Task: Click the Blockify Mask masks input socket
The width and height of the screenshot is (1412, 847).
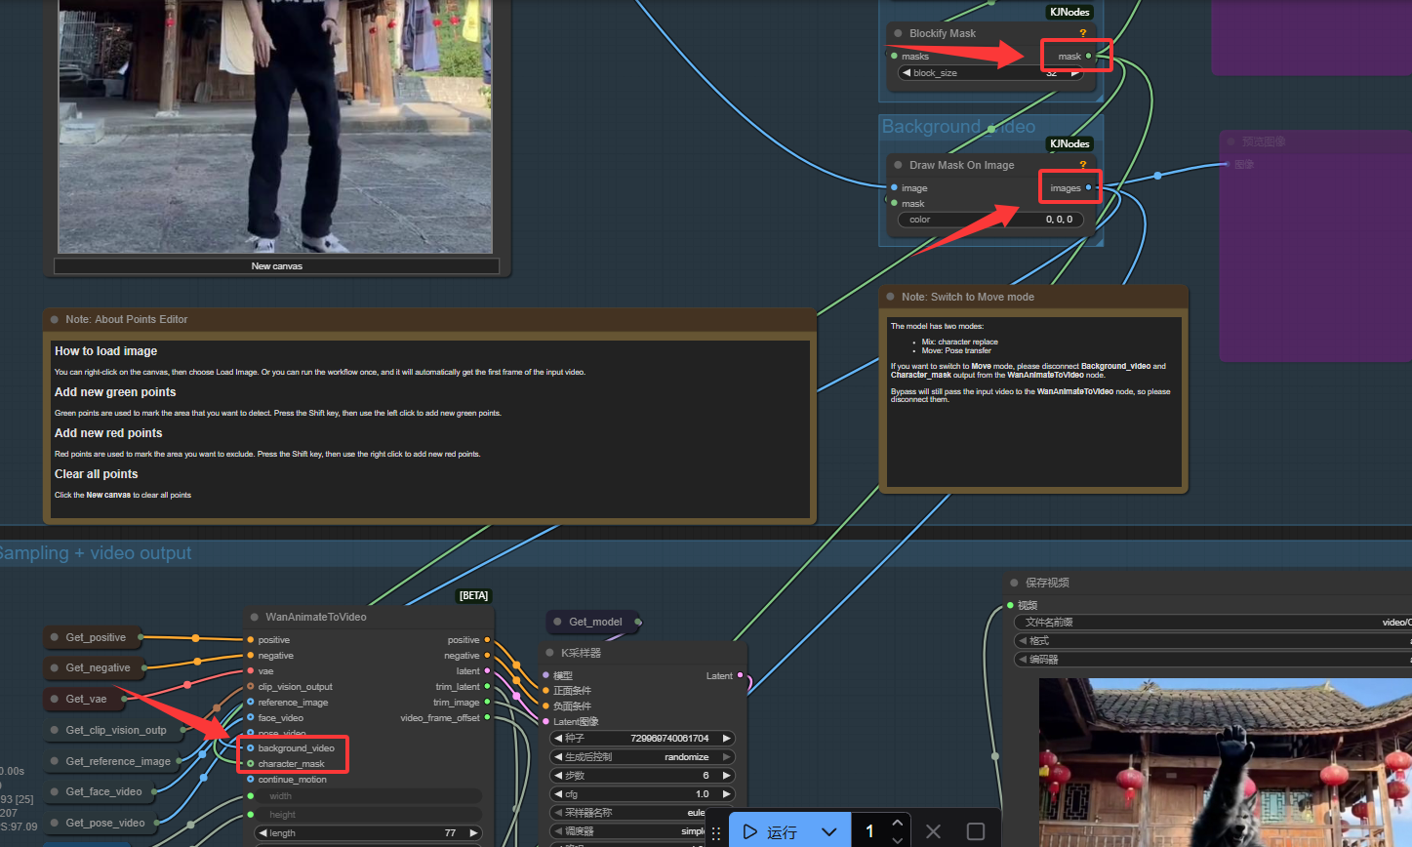Action: click(x=894, y=57)
